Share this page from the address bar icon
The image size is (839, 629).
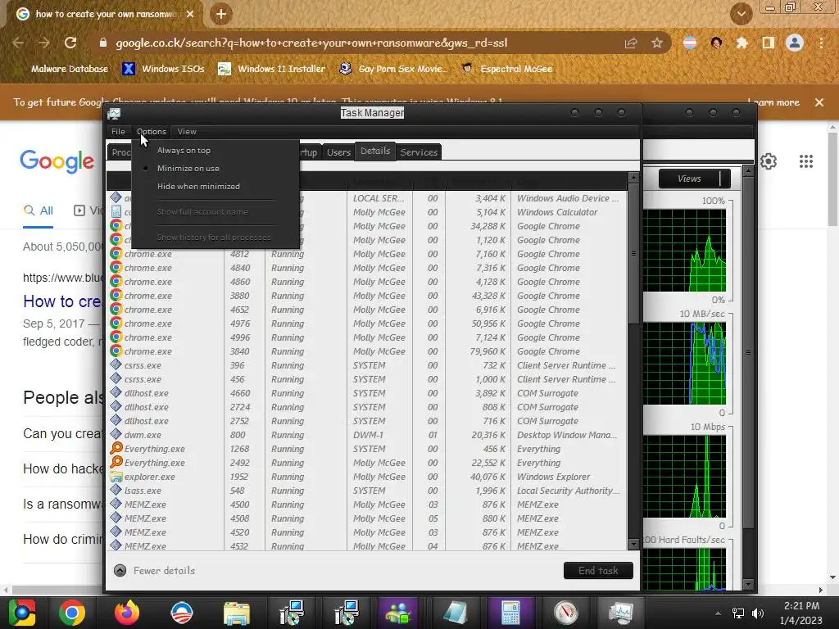[x=631, y=43]
